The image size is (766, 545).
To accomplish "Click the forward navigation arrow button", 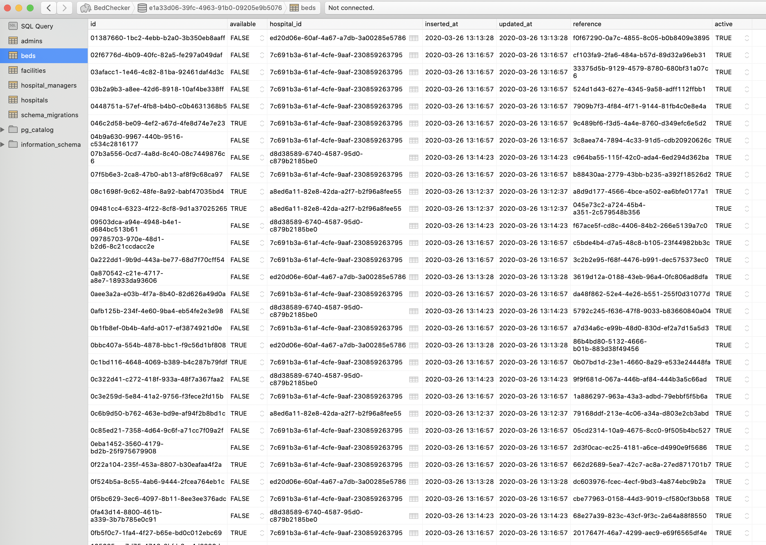I will (x=64, y=8).
